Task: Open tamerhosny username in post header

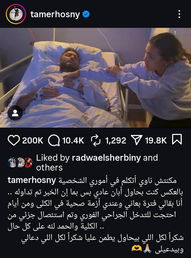Action: (x=55, y=15)
